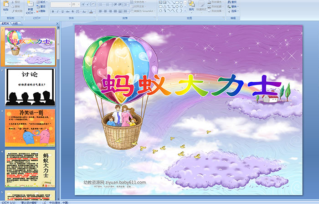Toggle Underline formatting
The width and height of the screenshot is (319, 204).
62,11
